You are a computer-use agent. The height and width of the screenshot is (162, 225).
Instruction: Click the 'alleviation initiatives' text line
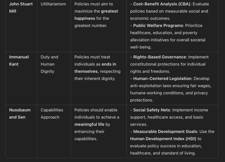pos(168,40)
